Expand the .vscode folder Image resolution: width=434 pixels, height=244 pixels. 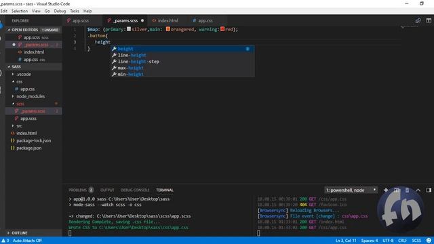coord(34,74)
